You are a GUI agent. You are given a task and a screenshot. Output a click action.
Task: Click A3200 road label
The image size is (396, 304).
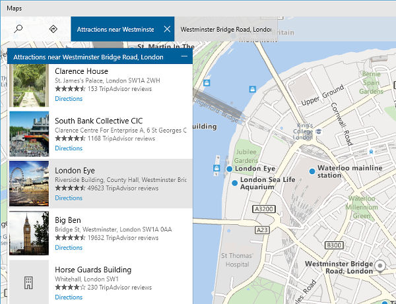click(x=264, y=209)
